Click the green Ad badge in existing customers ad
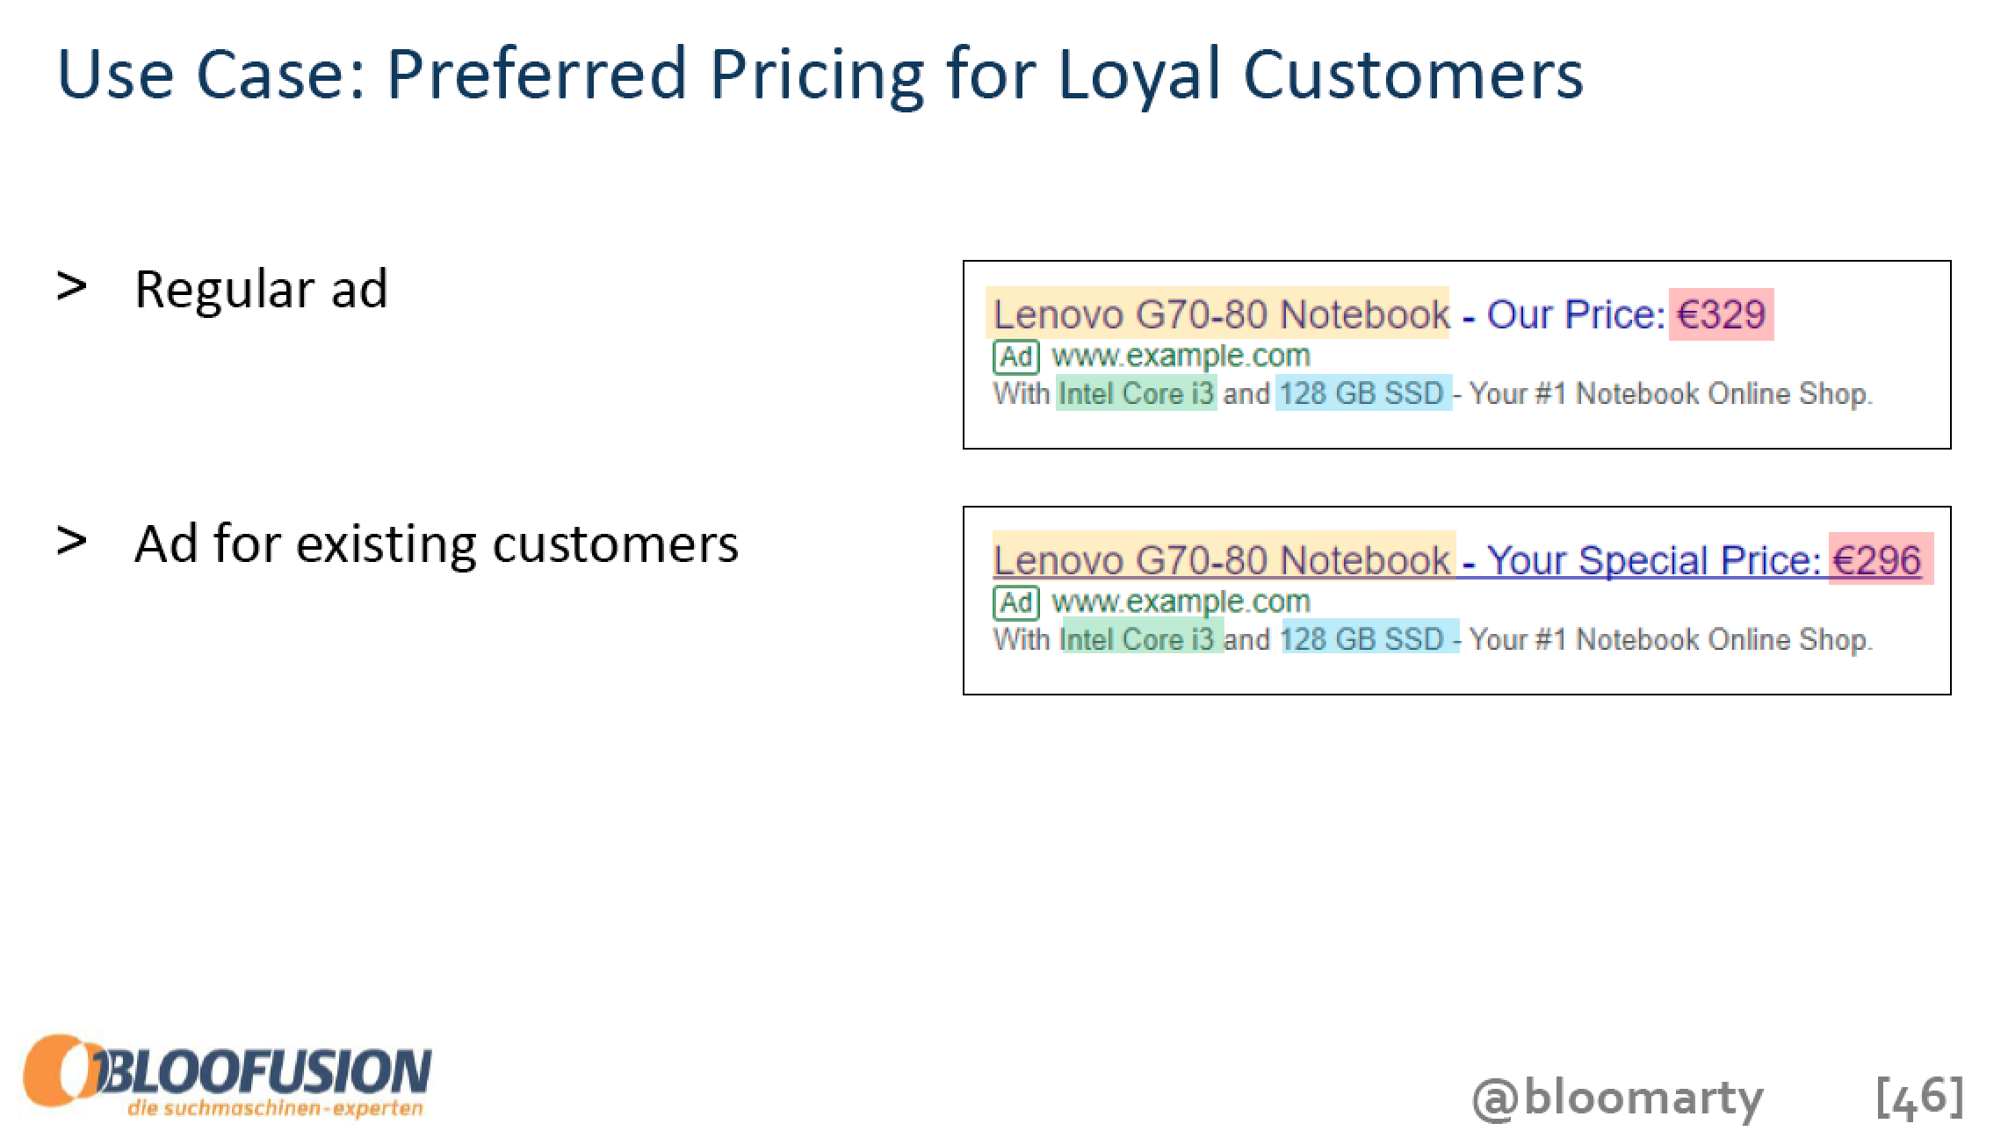This screenshot has height=1138, width=2008. pyautogui.click(x=1016, y=602)
